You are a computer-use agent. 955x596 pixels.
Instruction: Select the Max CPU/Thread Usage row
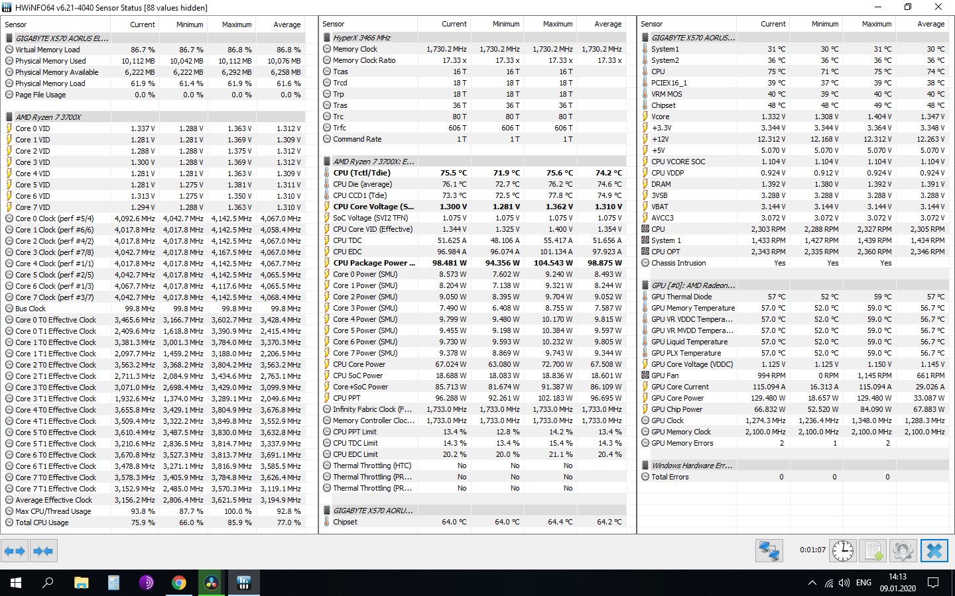point(153,511)
